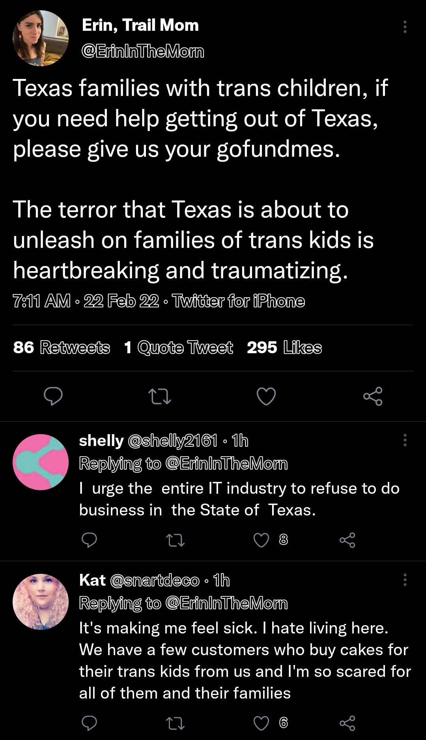Open more options for Erin's tweet
The width and height of the screenshot is (426, 740).
coord(405,27)
